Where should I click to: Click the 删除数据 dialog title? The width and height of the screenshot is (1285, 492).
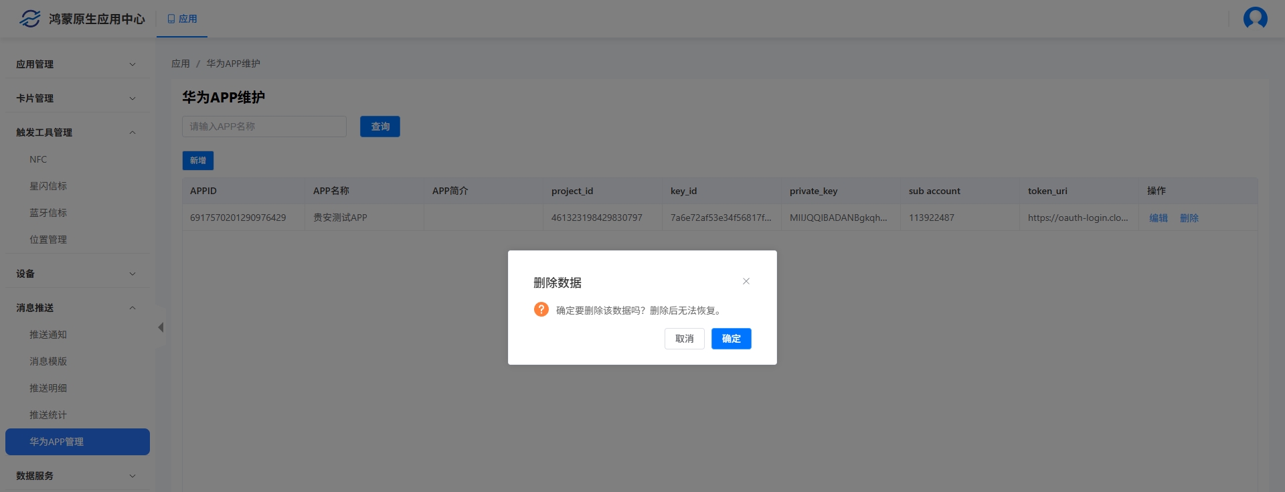558,282
